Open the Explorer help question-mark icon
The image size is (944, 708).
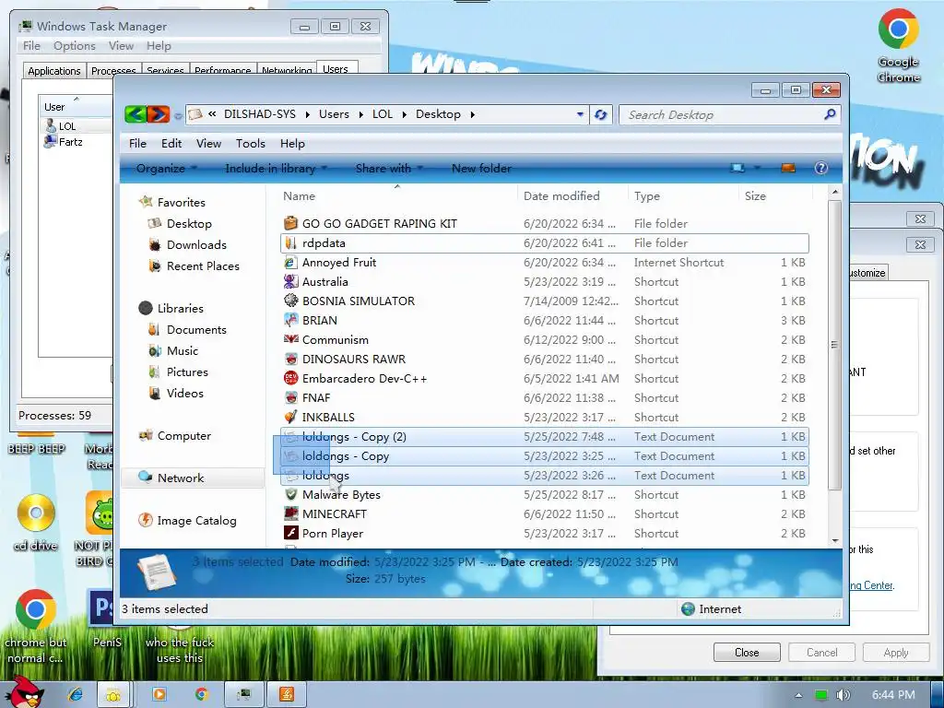click(820, 168)
